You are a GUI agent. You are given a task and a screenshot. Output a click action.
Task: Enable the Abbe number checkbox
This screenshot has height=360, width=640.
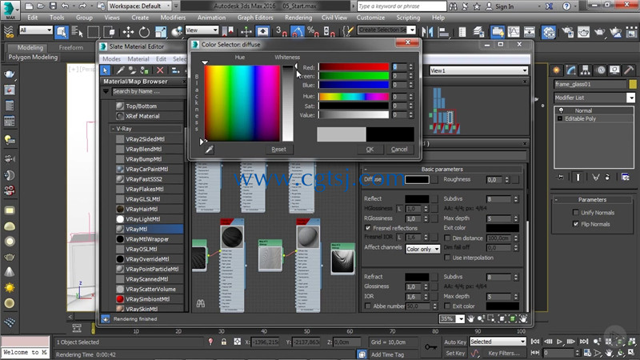tap(368, 306)
